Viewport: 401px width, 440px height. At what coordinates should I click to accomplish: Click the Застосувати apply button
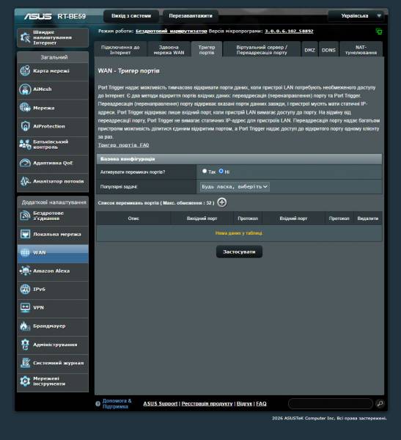click(x=239, y=252)
